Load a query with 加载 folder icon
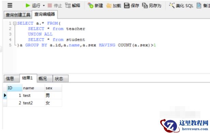This screenshot has width=210, height=133. point(109,6)
